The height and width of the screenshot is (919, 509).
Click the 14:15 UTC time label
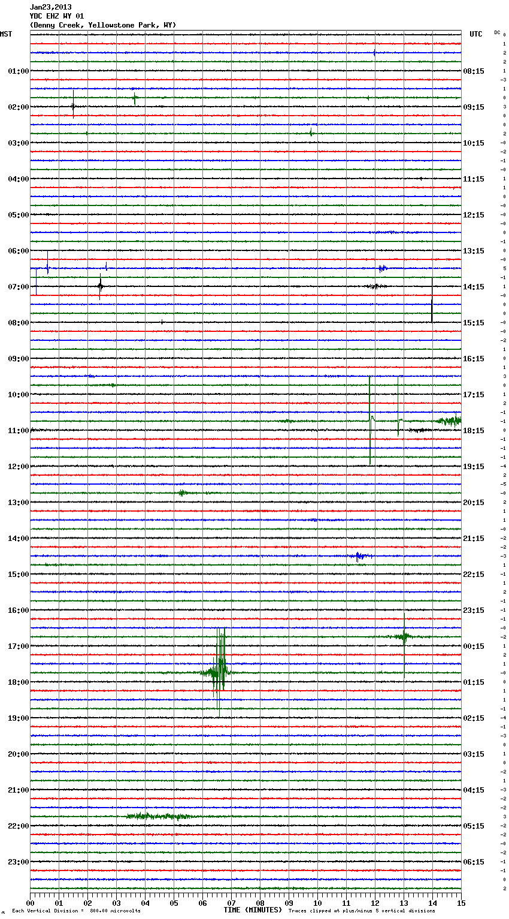tap(474, 287)
